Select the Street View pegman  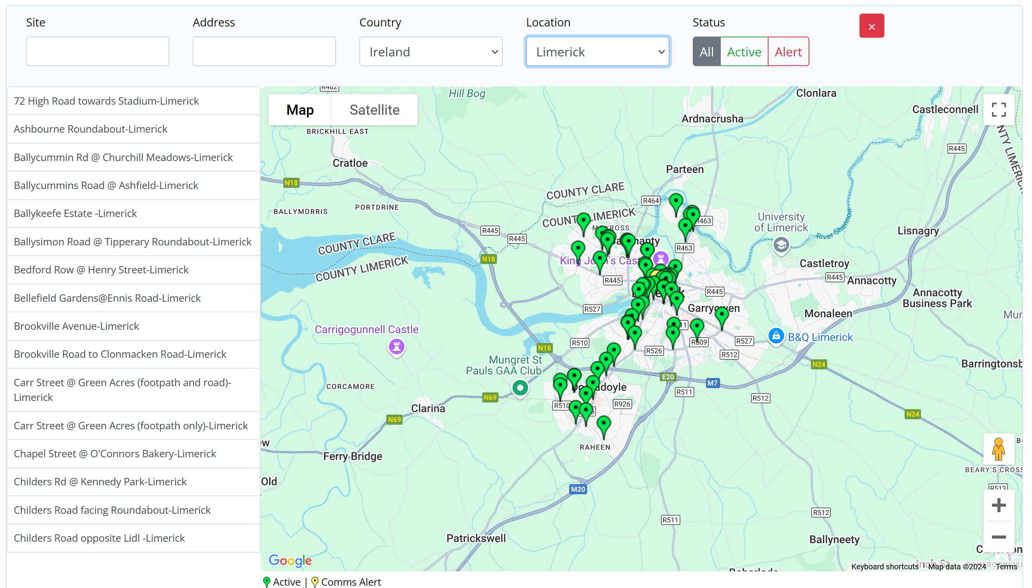pos(998,449)
